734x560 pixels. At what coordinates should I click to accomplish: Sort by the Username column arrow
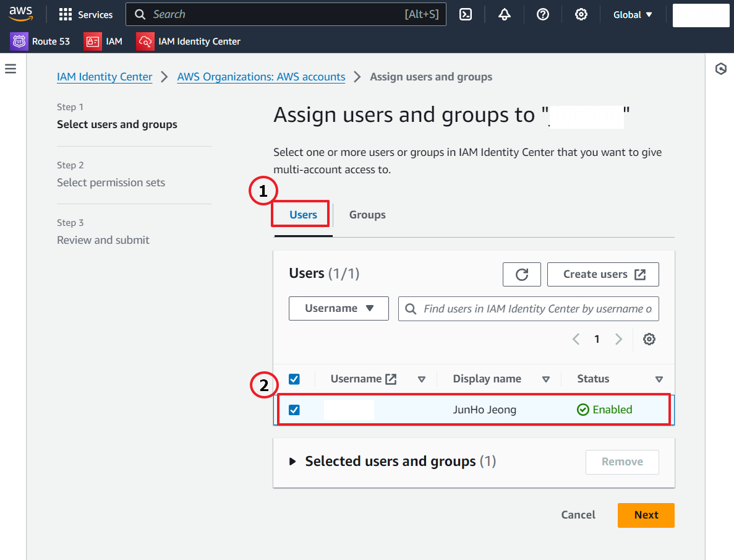(x=421, y=379)
